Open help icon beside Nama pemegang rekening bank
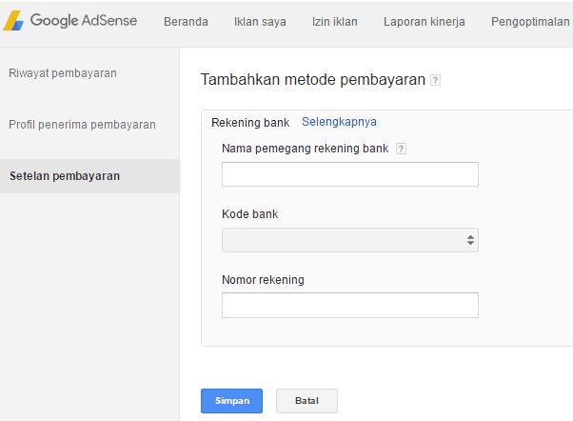 point(401,149)
